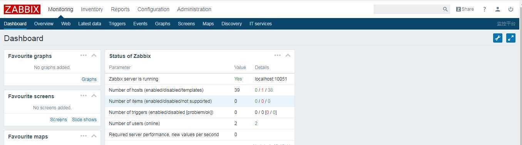Viewport: 522px width, 145px height.
Task: Click 'Number of users (online)' text
Action: (134, 124)
